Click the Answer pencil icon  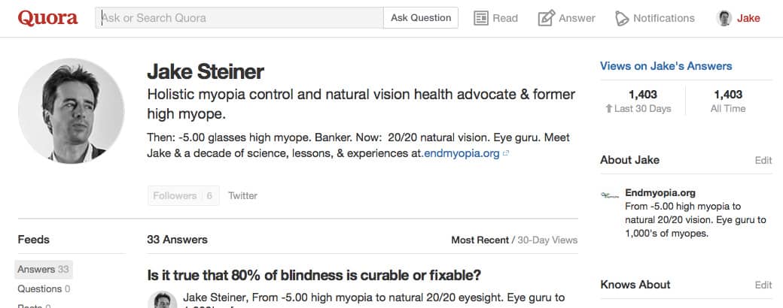[x=547, y=18]
